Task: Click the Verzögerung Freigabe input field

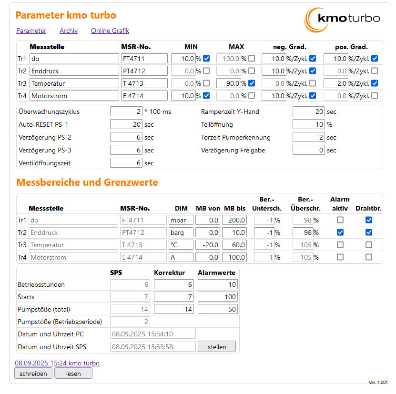Action: [309, 150]
